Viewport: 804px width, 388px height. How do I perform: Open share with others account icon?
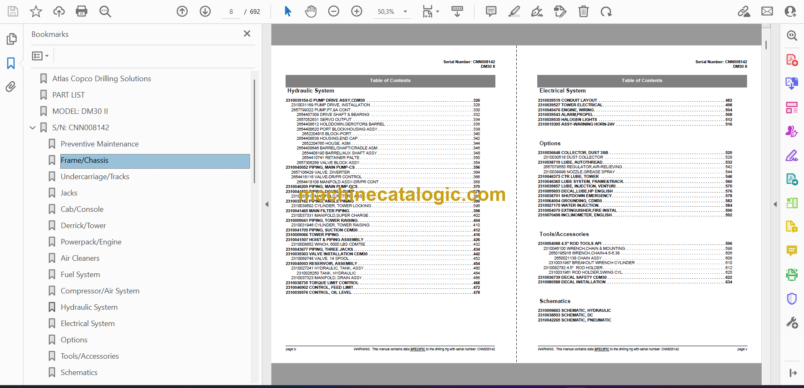coord(790,11)
